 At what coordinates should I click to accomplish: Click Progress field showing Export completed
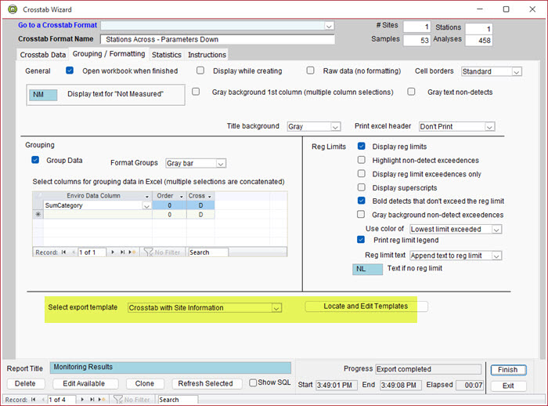click(x=428, y=369)
